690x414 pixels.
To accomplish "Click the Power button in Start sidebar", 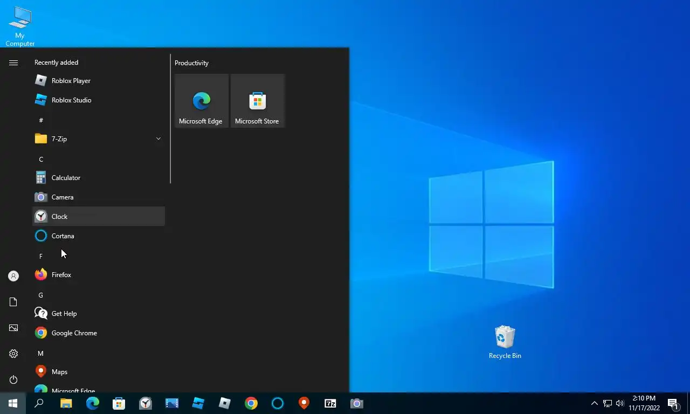I will 13,379.
